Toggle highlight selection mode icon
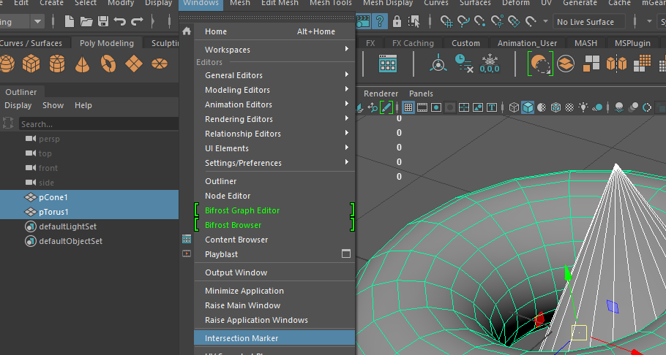 coord(414,21)
